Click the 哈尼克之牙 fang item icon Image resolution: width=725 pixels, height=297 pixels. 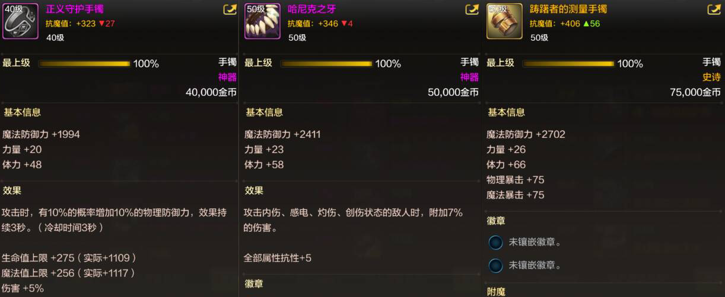(262, 21)
